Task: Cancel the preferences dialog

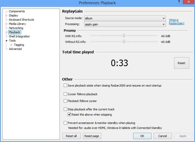Action: 163,136
